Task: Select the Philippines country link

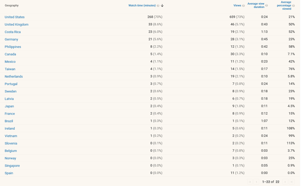Action: (13, 47)
